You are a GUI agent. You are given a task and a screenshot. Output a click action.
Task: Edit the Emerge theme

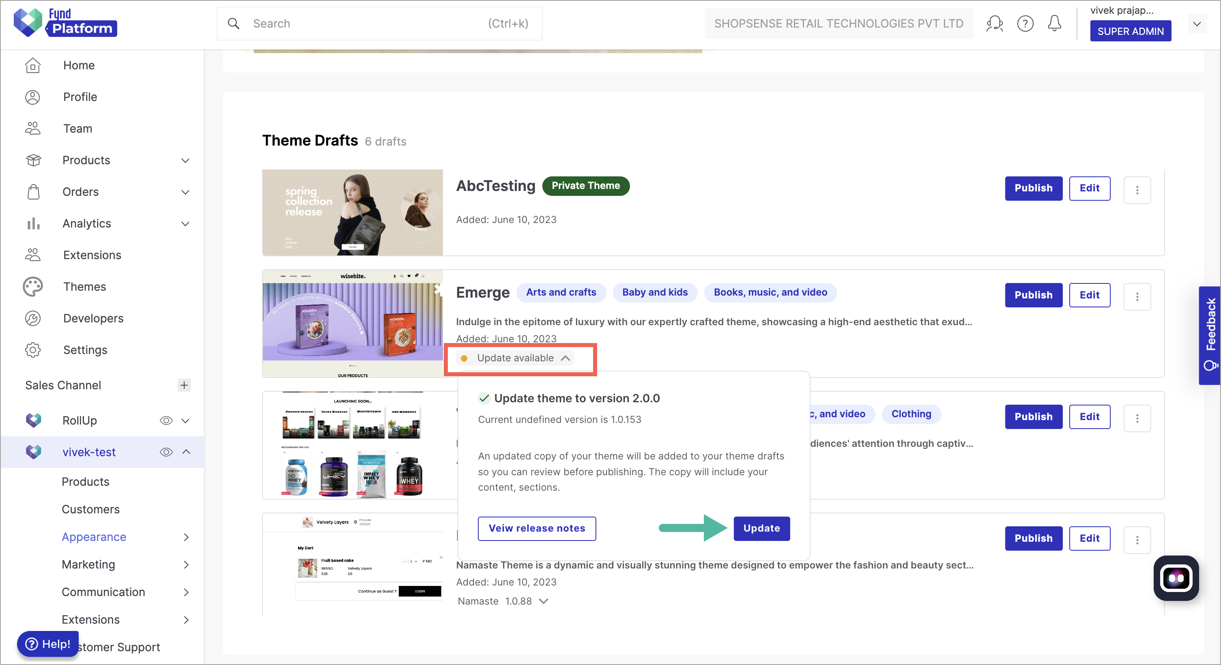click(1089, 295)
